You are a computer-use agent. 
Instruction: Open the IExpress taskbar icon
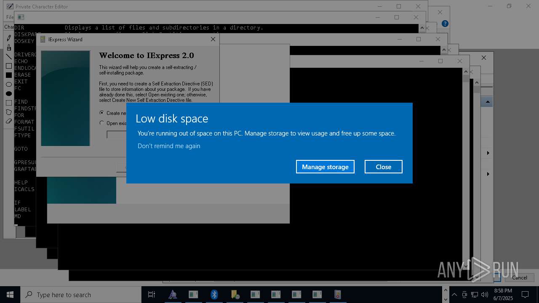coord(338,295)
